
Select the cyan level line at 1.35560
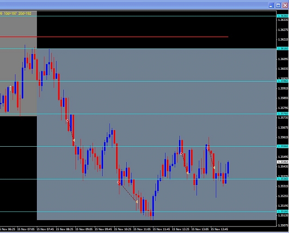coord(138,147)
